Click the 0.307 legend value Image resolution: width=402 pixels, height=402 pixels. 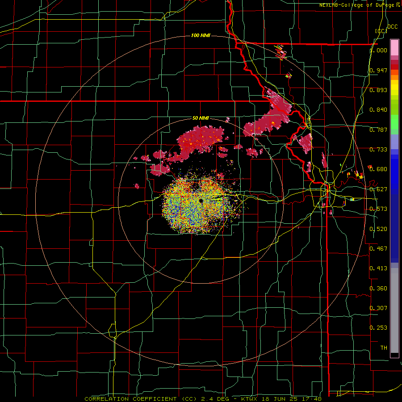point(378,308)
